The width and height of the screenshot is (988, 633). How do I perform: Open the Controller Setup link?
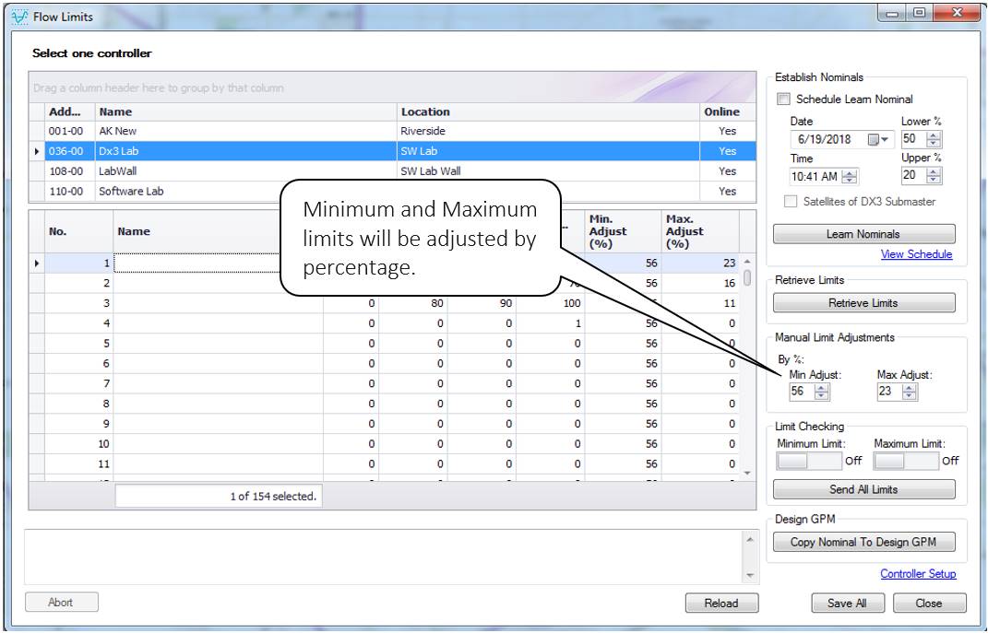(x=918, y=574)
